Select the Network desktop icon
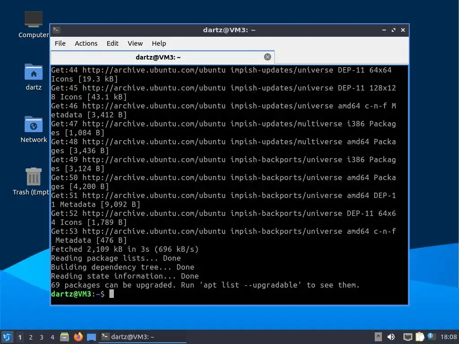Viewport: 459px width, 344px height. pos(33,129)
